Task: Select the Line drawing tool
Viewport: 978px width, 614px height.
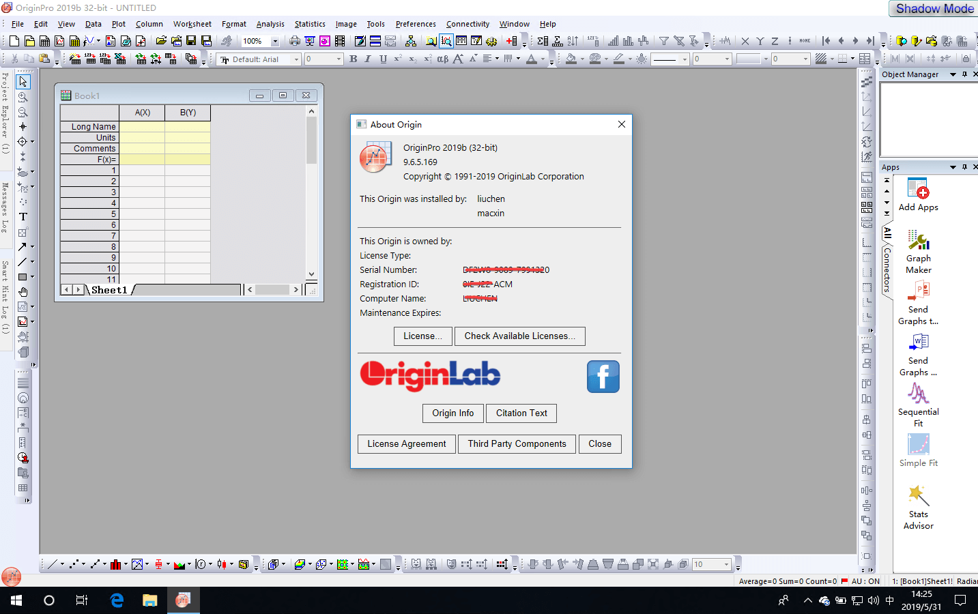Action: coord(23,261)
